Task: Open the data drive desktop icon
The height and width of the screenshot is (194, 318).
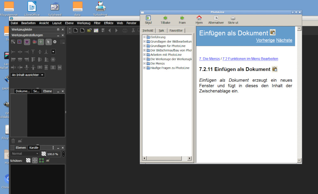Action: 77,8
